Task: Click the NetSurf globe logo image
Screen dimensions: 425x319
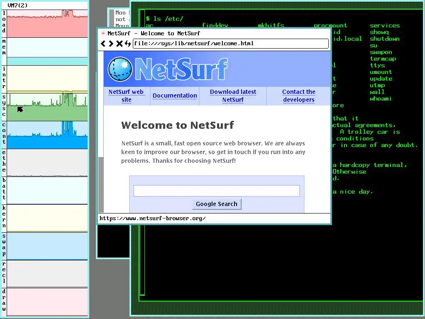Action: click(120, 69)
